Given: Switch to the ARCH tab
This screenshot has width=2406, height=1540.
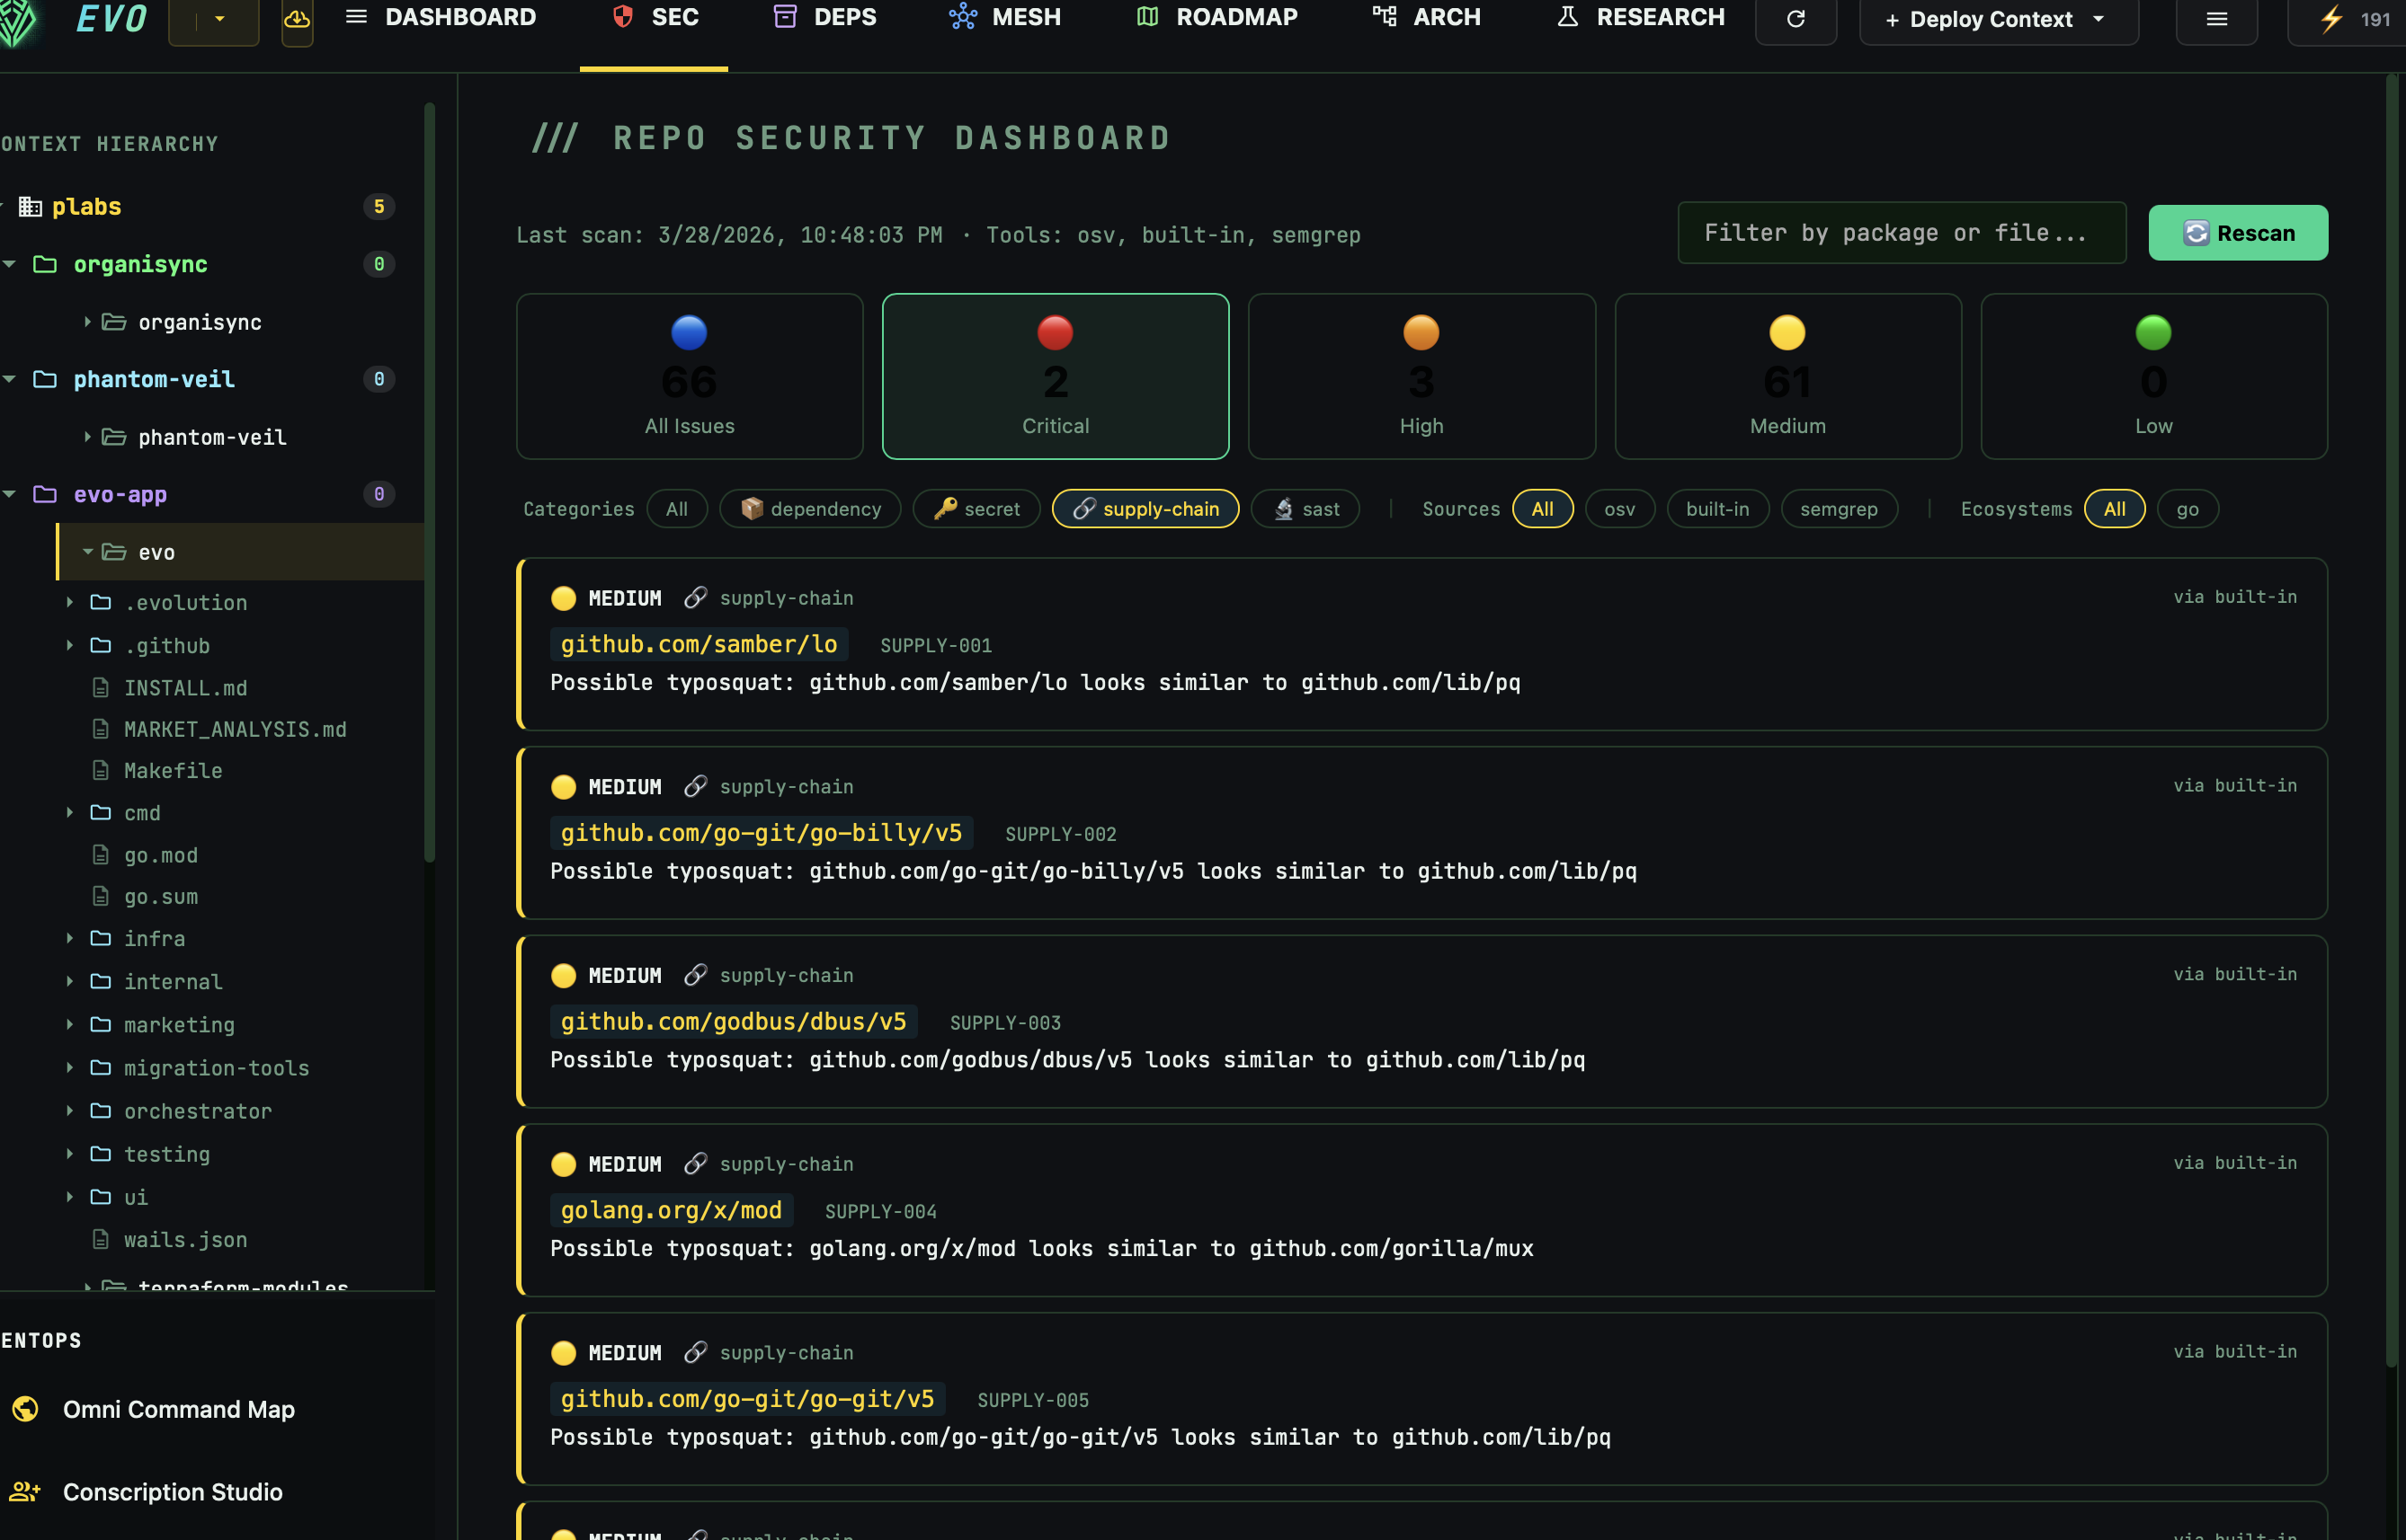Looking at the screenshot, I should point(1426,18).
